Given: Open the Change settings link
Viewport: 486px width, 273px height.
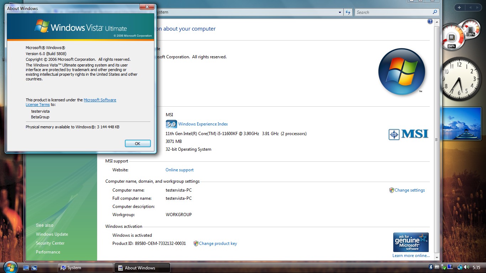Looking at the screenshot, I should 410,190.
